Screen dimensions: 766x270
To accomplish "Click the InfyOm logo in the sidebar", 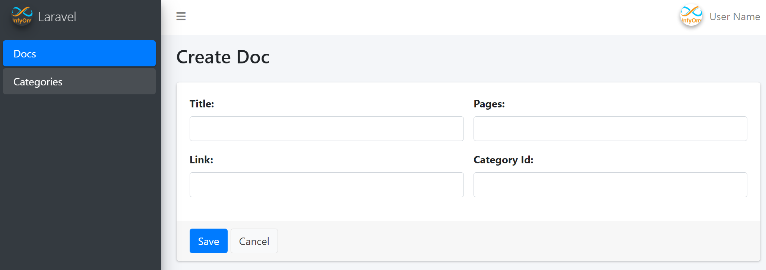I will coord(22,16).
